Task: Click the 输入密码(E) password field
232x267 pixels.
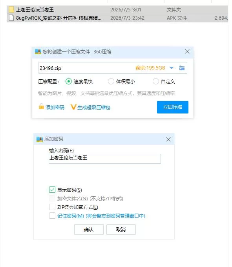Action: coord(105,159)
